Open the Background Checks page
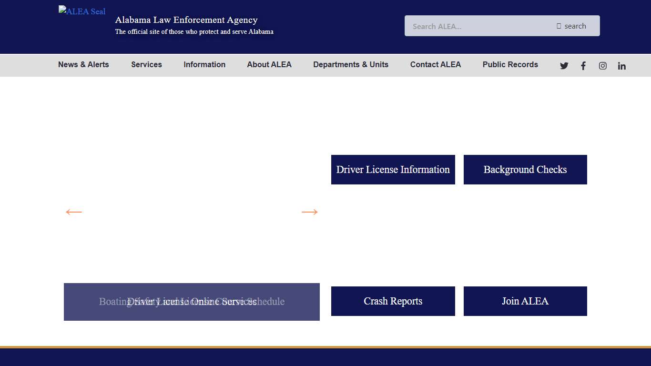This screenshot has width=651, height=366. coord(525,169)
